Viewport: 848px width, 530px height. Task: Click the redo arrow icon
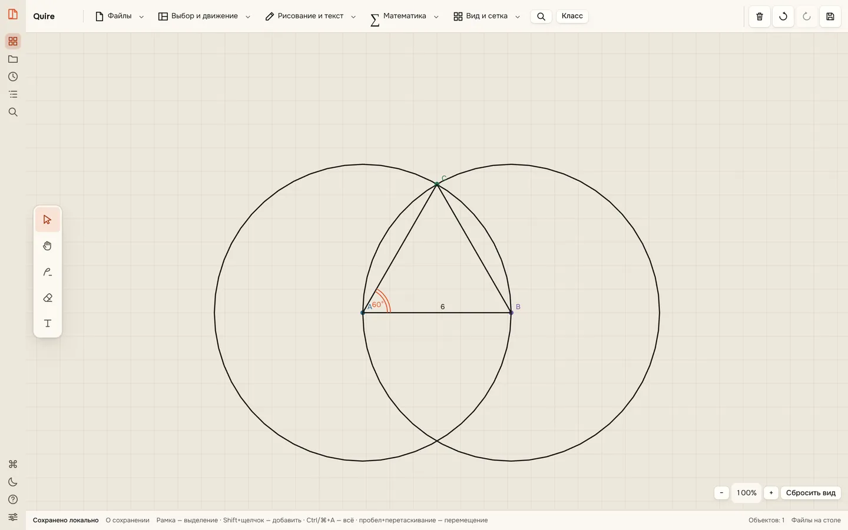[807, 16]
